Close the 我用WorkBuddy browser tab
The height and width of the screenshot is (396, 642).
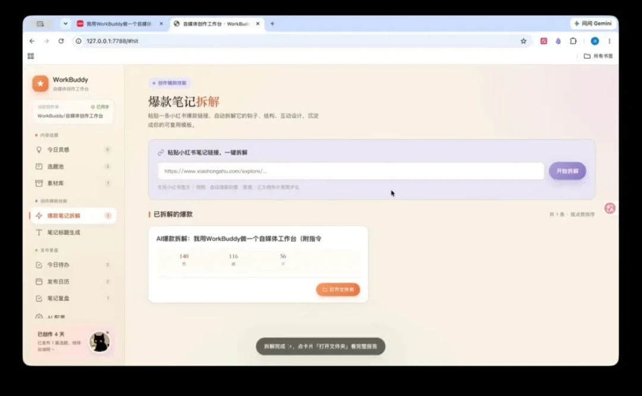pyautogui.click(x=161, y=24)
